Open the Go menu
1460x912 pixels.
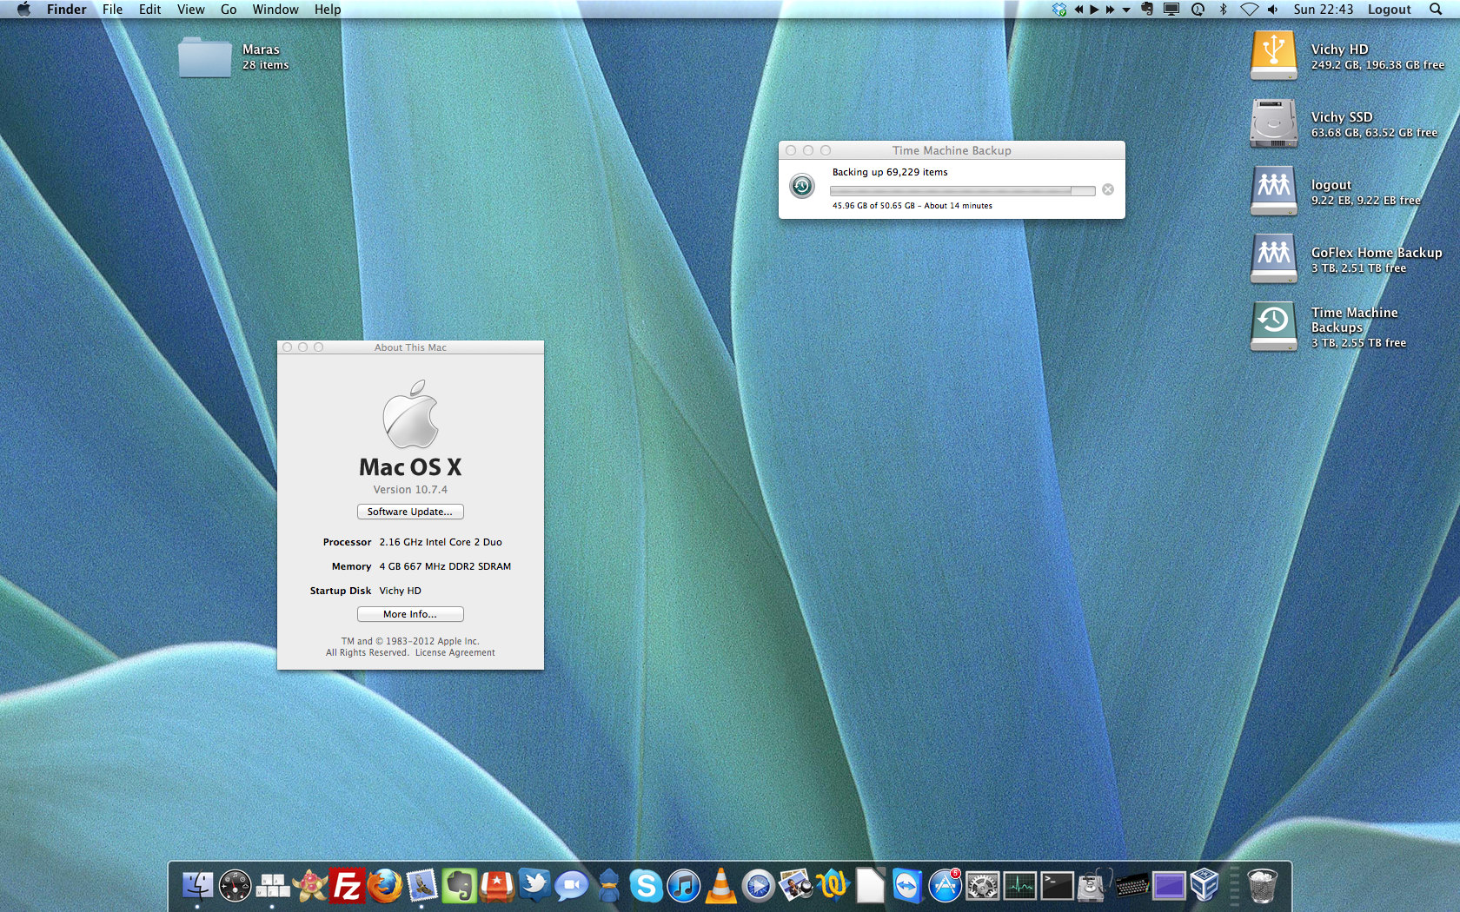coord(229,10)
